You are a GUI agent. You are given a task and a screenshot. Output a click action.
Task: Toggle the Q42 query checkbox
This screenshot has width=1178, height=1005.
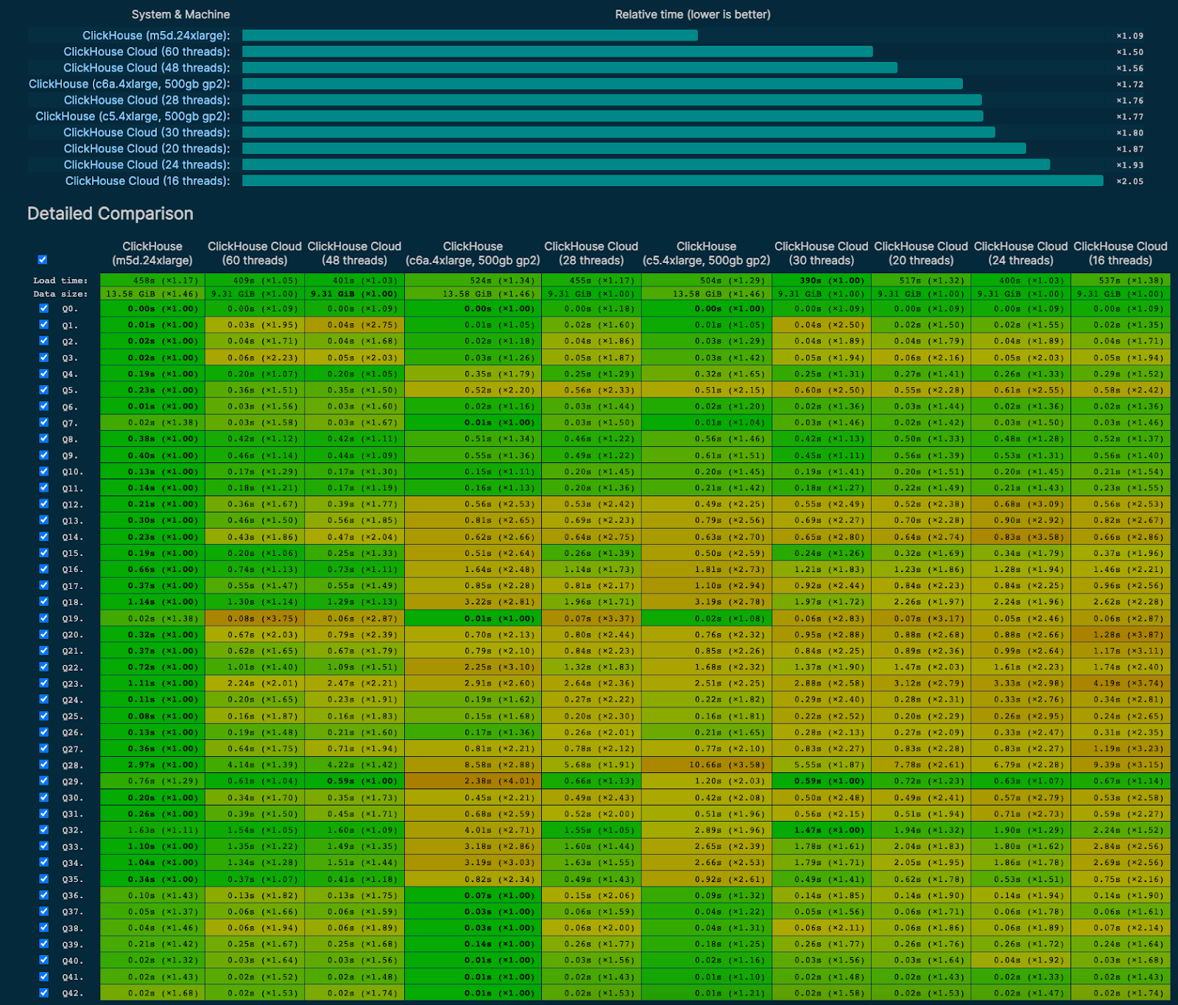click(x=43, y=992)
